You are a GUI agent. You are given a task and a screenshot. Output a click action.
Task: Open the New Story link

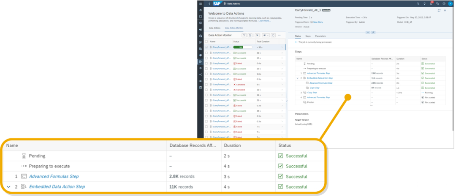point(318,22)
